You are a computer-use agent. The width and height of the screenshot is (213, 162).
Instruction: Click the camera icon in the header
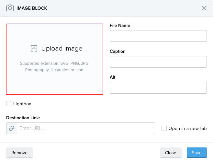pos(10,8)
